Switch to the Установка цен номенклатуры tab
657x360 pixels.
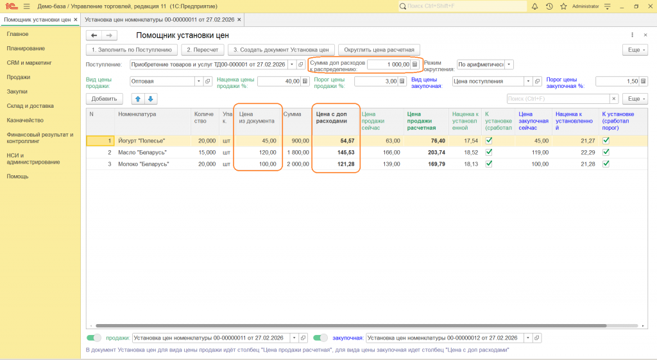[160, 20]
